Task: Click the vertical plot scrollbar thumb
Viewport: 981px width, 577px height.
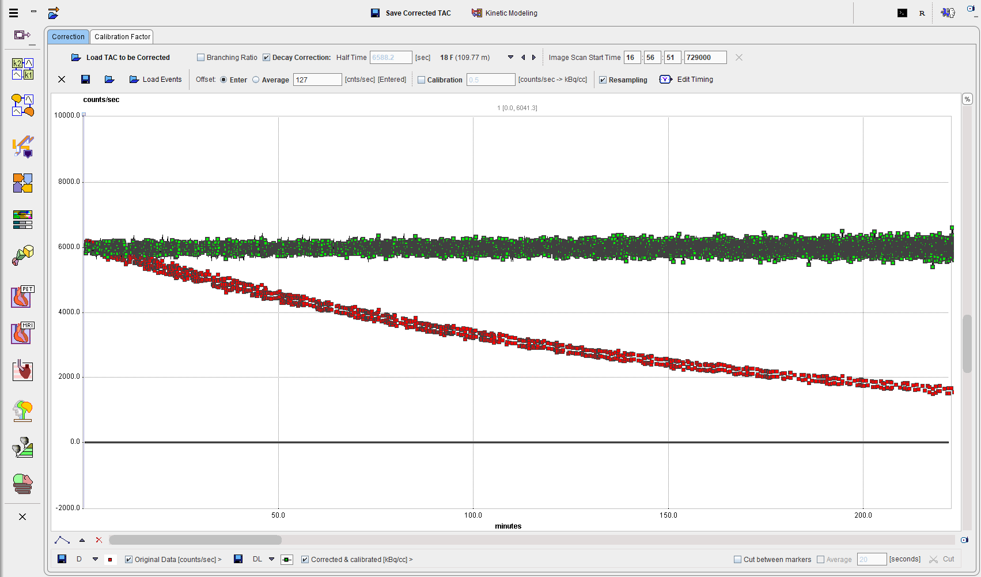Action: coord(967,344)
